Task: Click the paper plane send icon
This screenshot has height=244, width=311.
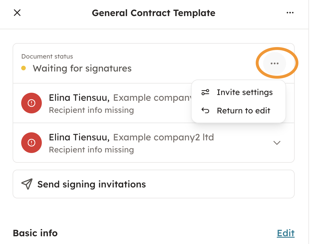Action: pos(27,184)
